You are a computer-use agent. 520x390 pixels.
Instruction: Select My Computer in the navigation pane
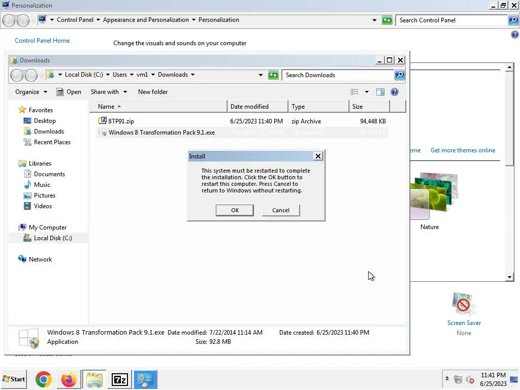(47, 227)
